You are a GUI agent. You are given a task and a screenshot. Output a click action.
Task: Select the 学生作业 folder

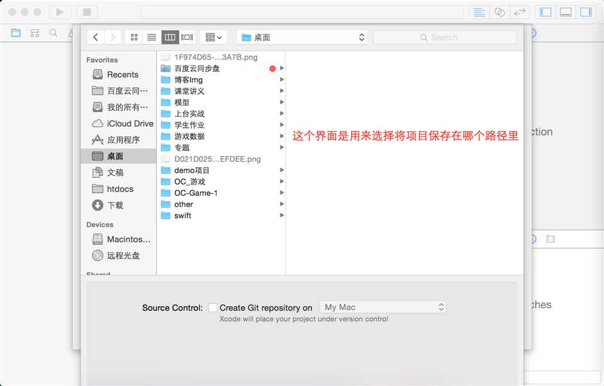point(221,124)
